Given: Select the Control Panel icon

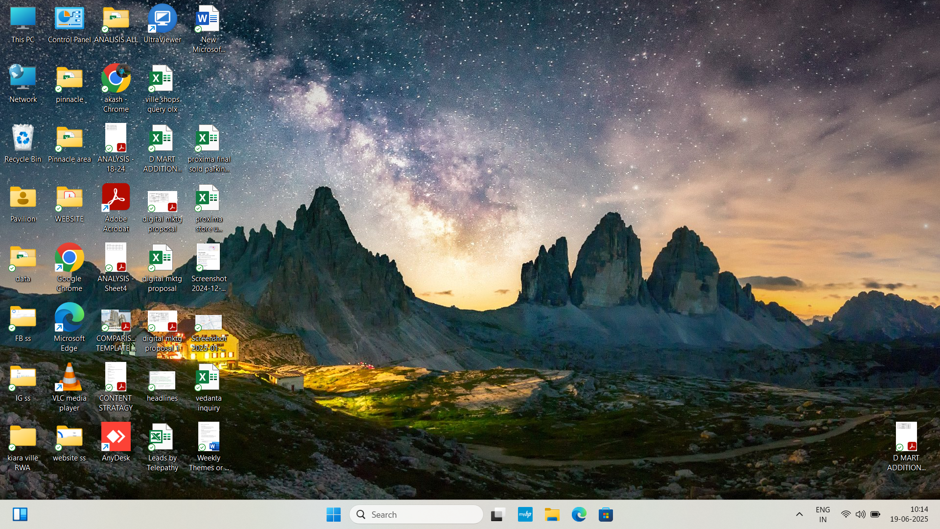Looking at the screenshot, I should [70, 21].
